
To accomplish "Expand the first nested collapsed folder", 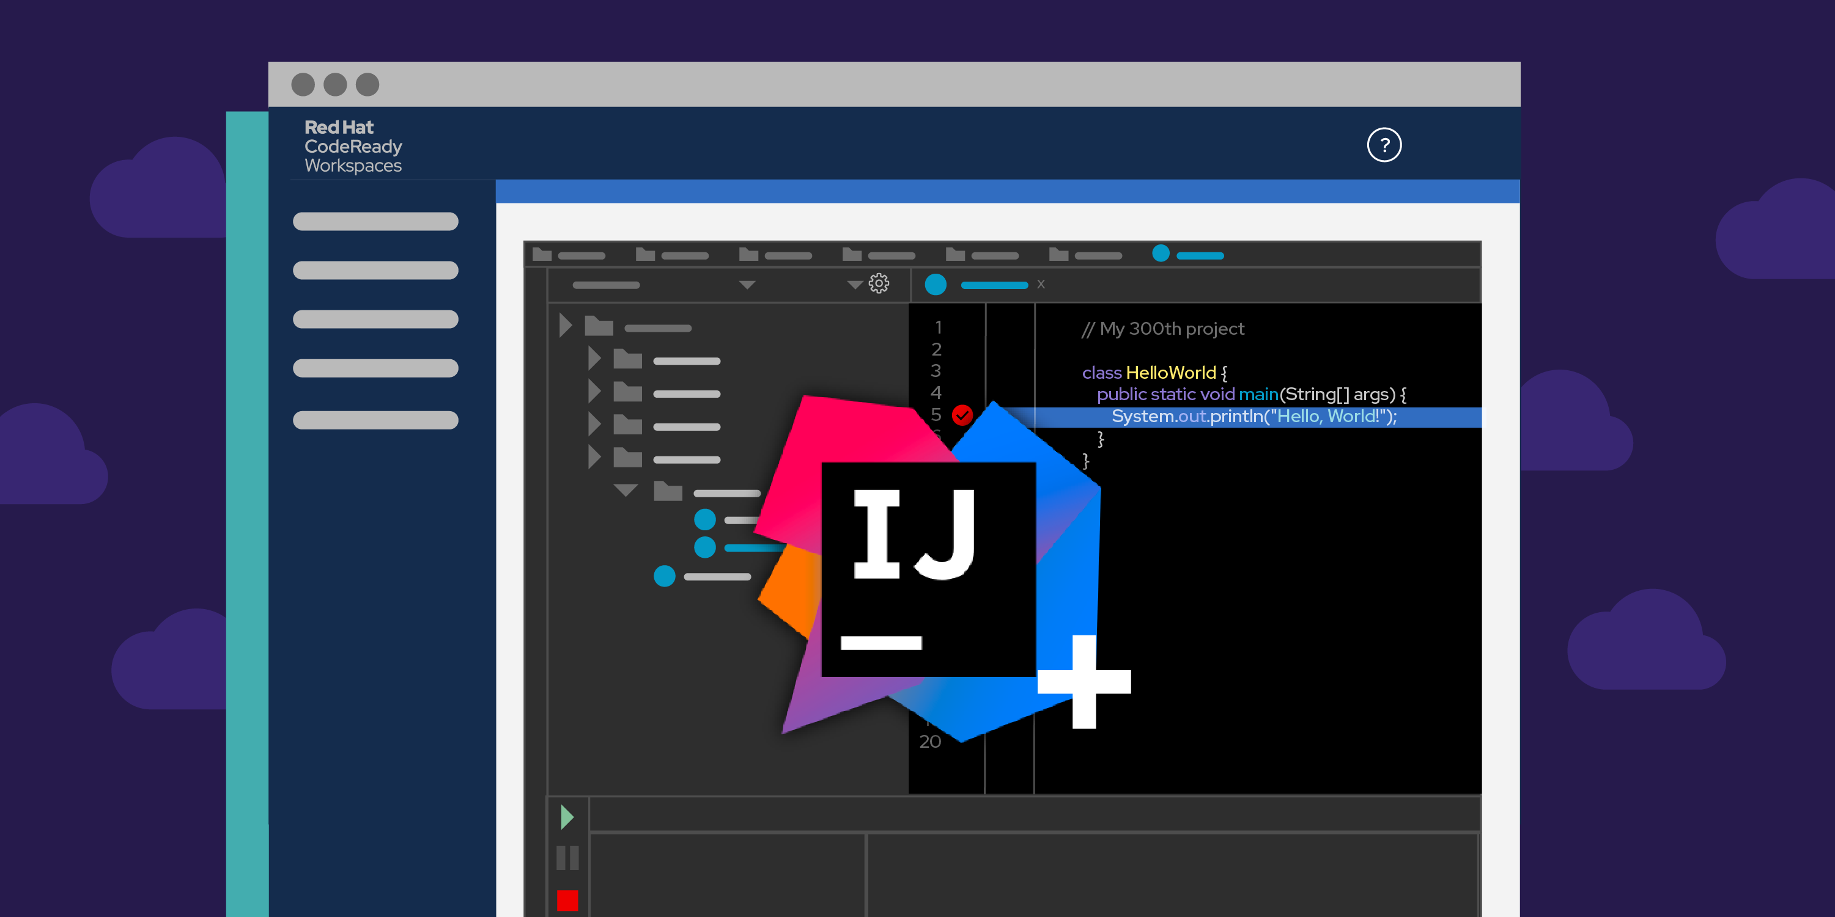I will click(594, 358).
